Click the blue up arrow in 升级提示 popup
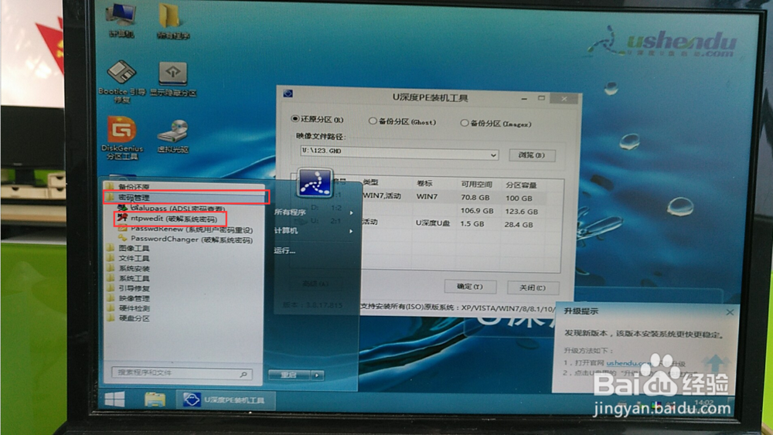Viewport: 773px width, 435px height. (x=715, y=365)
